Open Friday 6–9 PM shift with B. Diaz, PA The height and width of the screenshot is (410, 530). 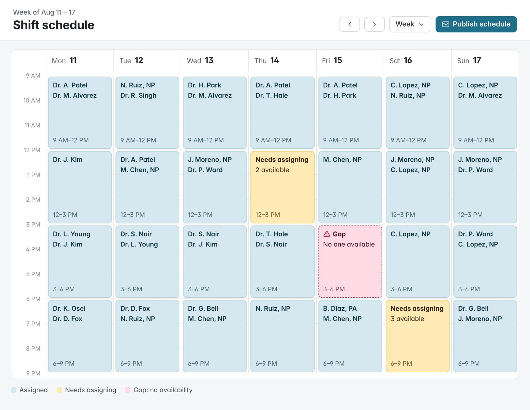click(350, 336)
